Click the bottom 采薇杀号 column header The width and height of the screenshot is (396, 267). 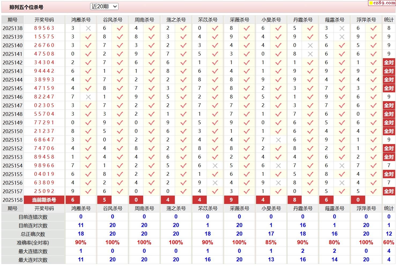click(239, 209)
